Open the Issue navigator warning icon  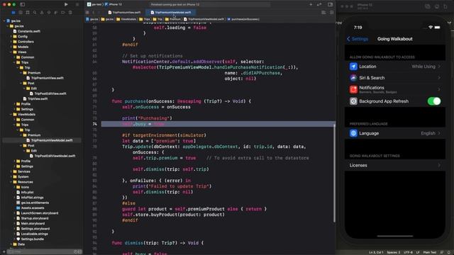(42, 13)
